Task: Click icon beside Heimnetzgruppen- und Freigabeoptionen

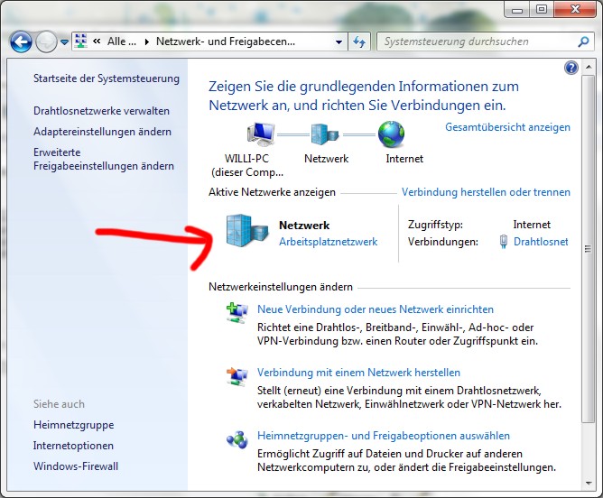Action: (237, 439)
